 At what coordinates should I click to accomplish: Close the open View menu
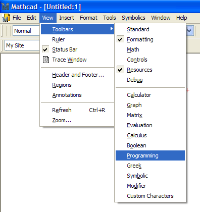pos(48,18)
